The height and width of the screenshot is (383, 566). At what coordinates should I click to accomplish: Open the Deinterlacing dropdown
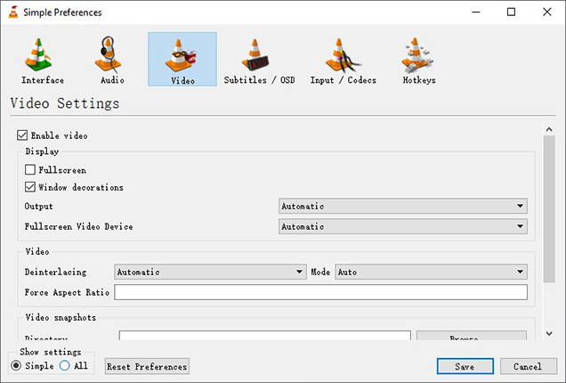(210, 272)
